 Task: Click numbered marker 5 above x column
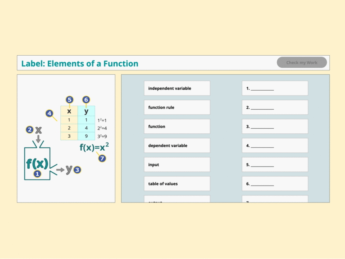coord(69,100)
